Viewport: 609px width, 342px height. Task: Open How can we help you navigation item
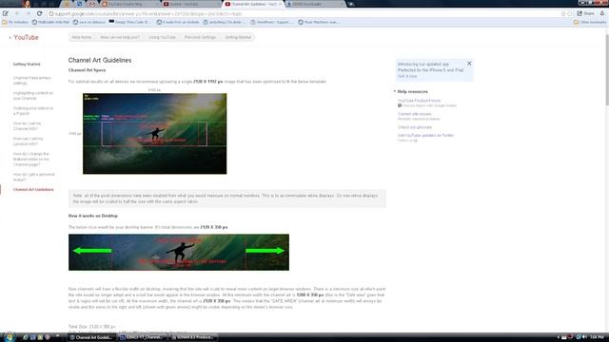pyautogui.click(x=120, y=37)
